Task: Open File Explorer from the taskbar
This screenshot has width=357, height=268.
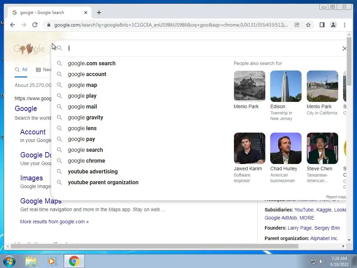Action: click(31, 261)
